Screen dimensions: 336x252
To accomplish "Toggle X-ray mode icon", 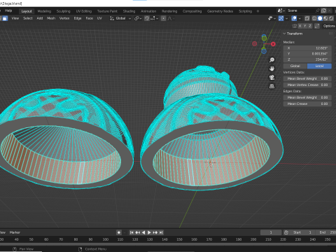I will 307,18.
